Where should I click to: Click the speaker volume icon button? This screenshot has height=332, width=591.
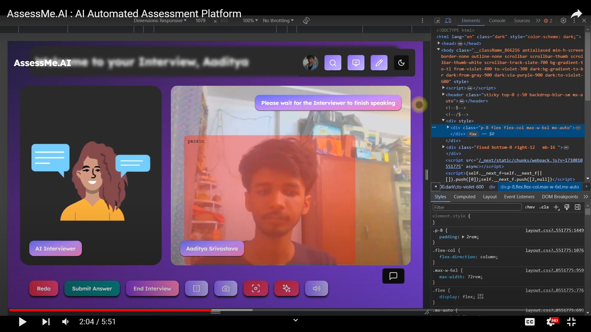316,288
